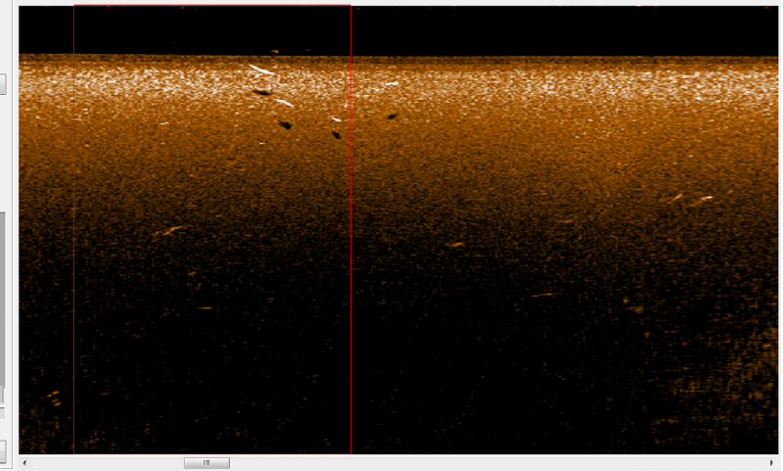This screenshot has height=471, width=783.
Task: Pick the dark shadow directly beneath the longest white streak
Action: click(x=261, y=93)
